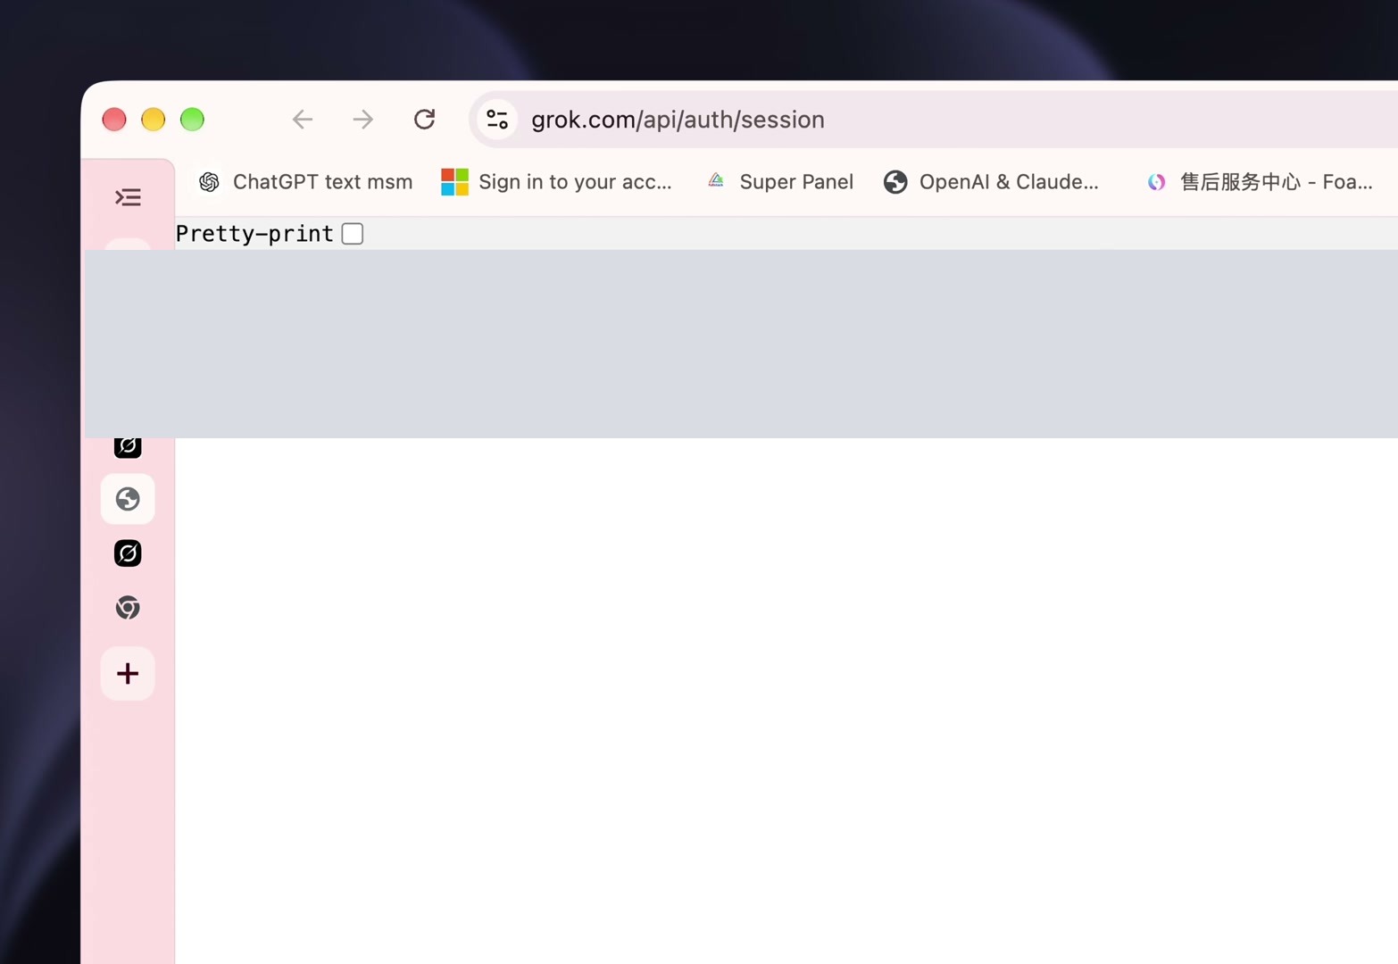Select the globe tab in sidebar
The width and height of the screenshot is (1398, 964).
pos(128,499)
